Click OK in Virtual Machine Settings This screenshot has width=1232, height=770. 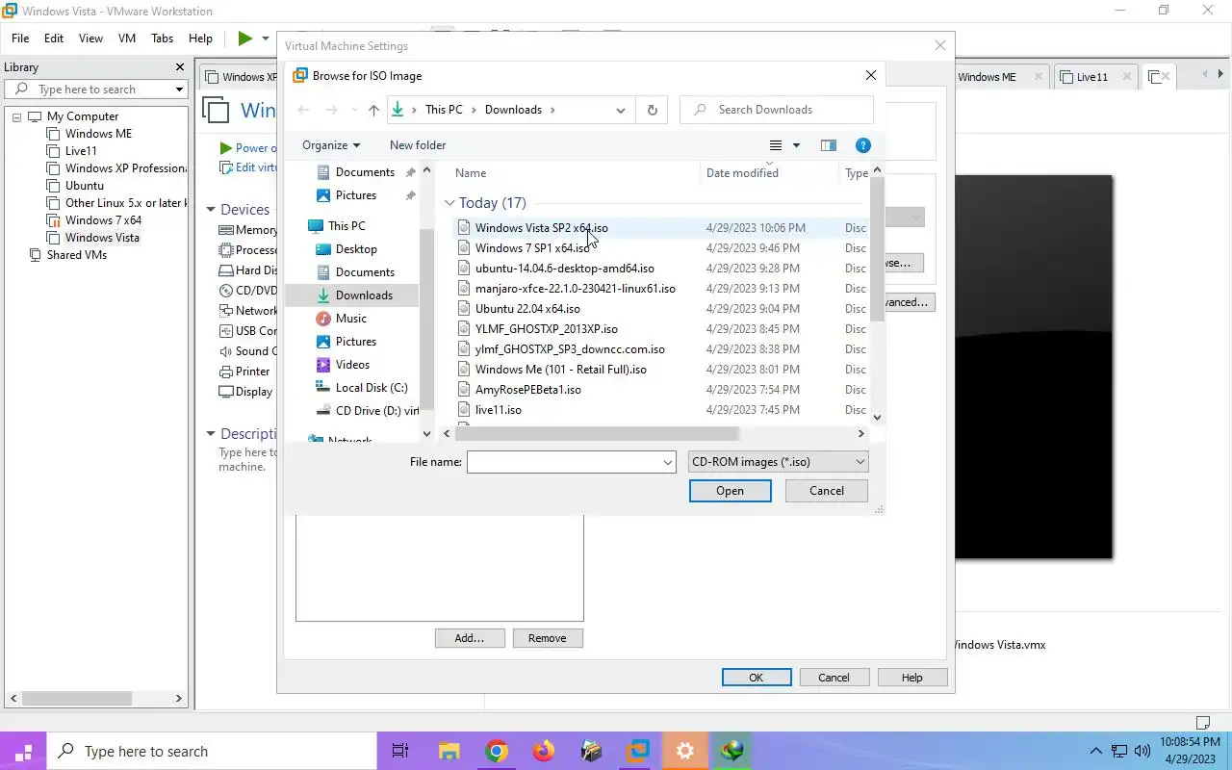pos(757,678)
